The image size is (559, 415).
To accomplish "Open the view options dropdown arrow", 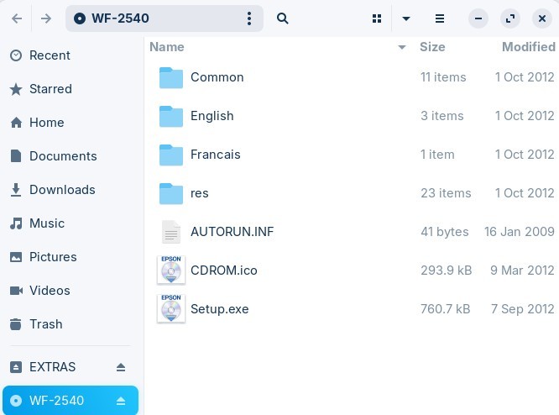I will [406, 18].
